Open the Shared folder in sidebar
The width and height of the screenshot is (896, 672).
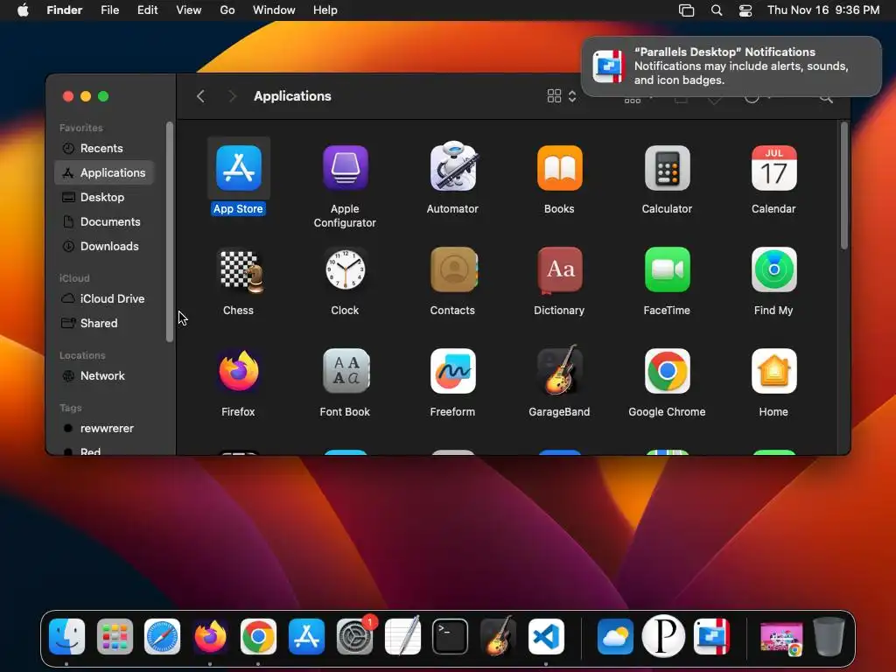[x=105, y=324]
